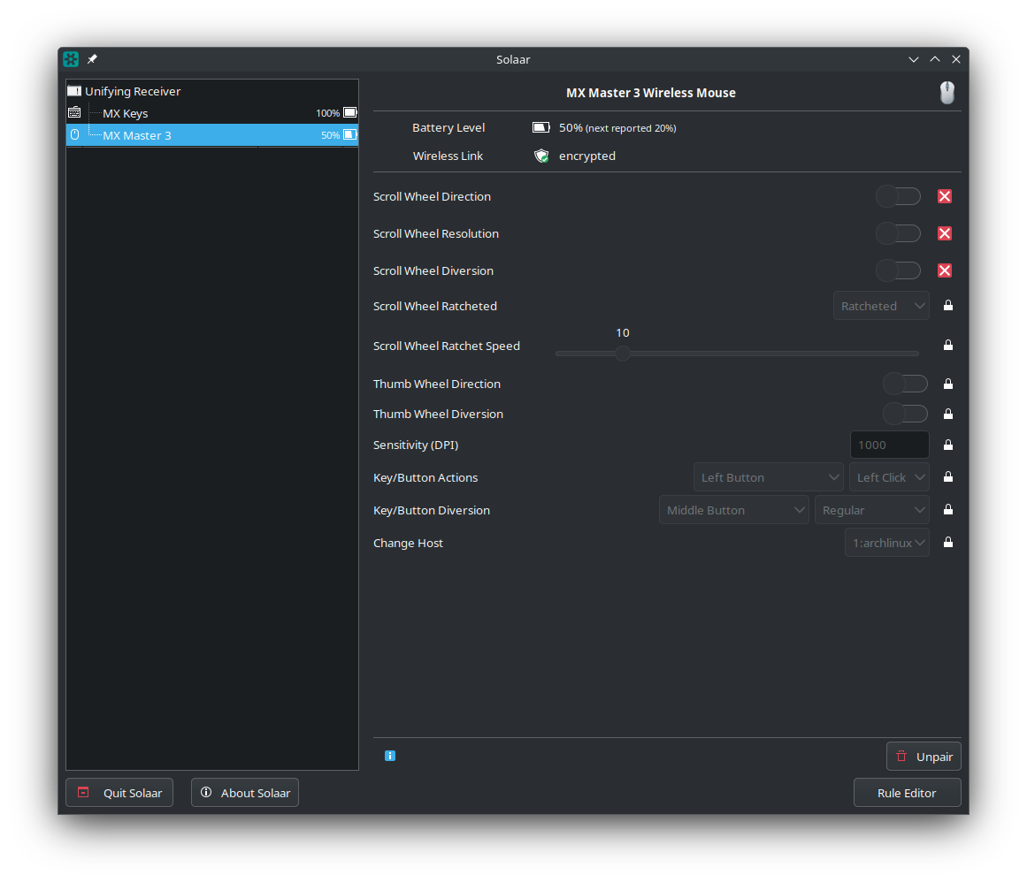
Task: Click the 50% (next reported 20%) text
Action: coord(617,127)
